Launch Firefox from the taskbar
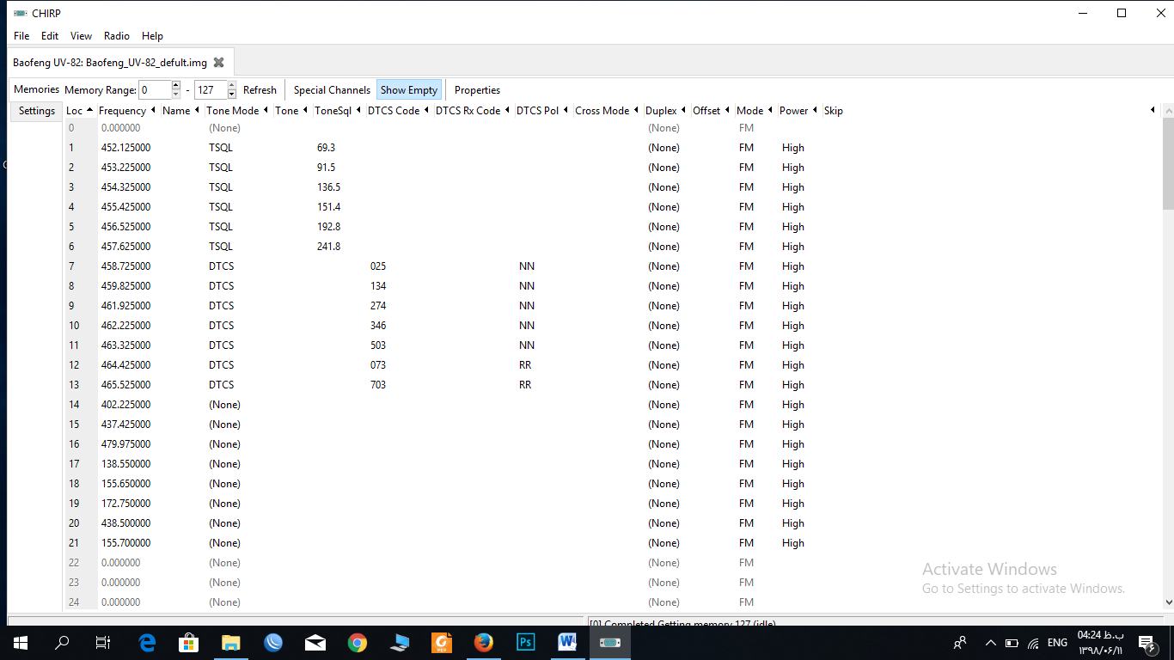 [483, 642]
